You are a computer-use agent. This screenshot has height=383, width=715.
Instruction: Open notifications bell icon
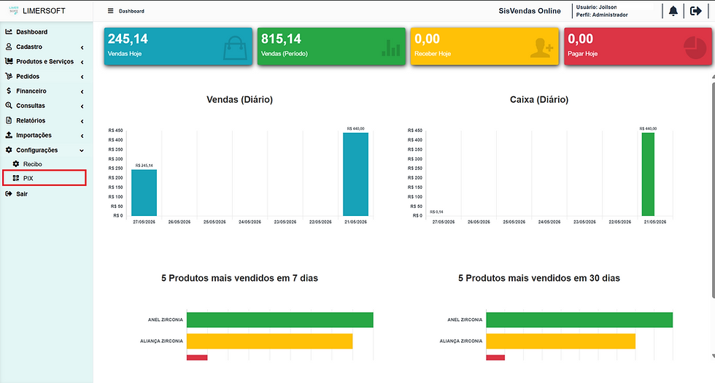[673, 11]
